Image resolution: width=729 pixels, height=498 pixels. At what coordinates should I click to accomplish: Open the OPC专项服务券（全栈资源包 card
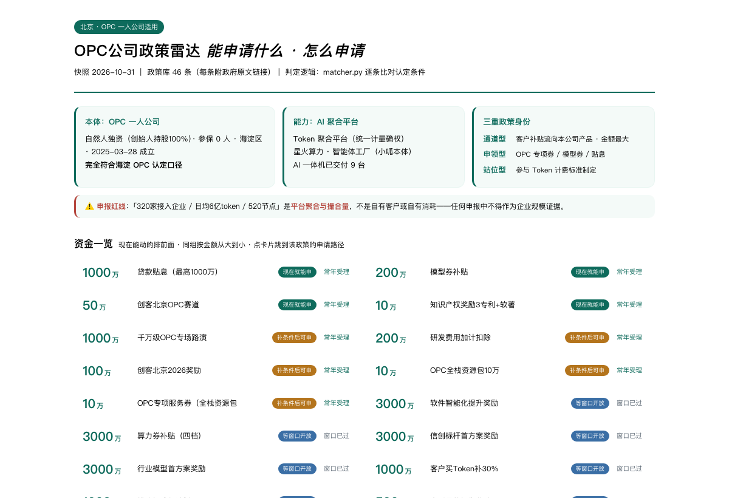(x=218, y=403)
